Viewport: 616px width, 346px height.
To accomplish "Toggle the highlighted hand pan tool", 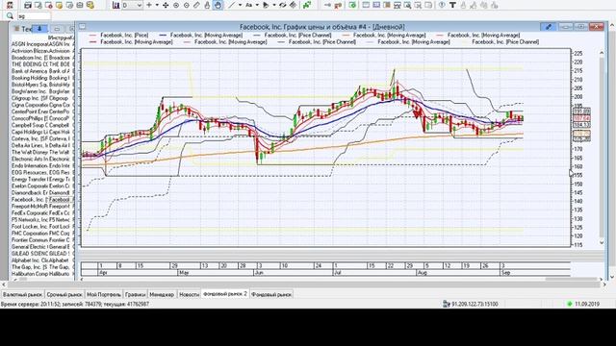I will 218,5.
